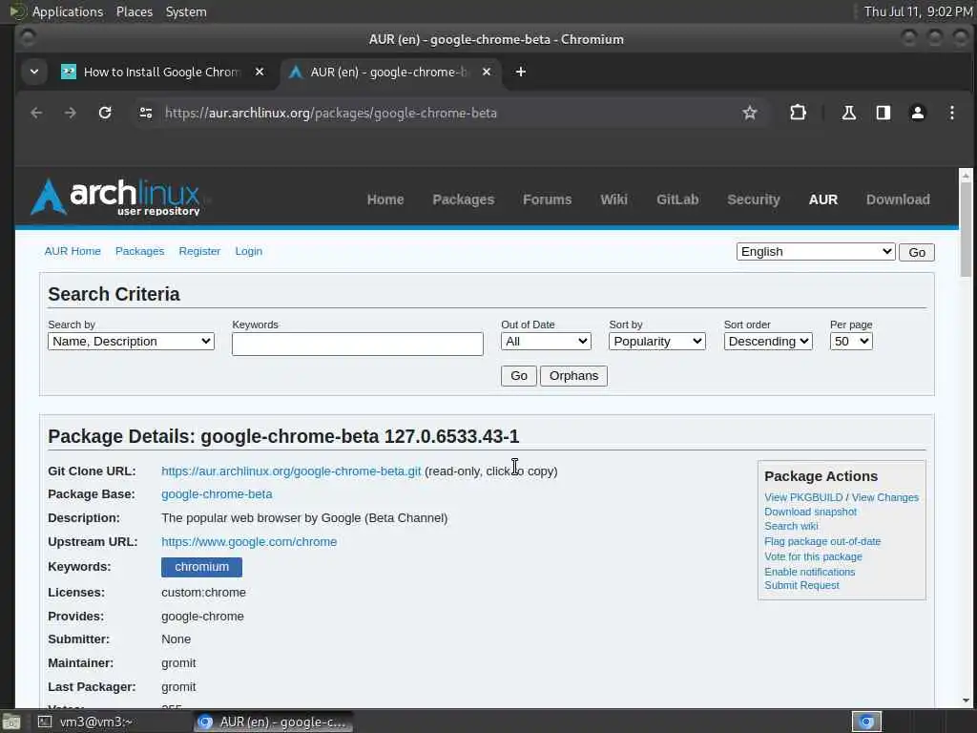Open the Register link
The width and height of the screenshot is (977, 733).
(199, 251)
